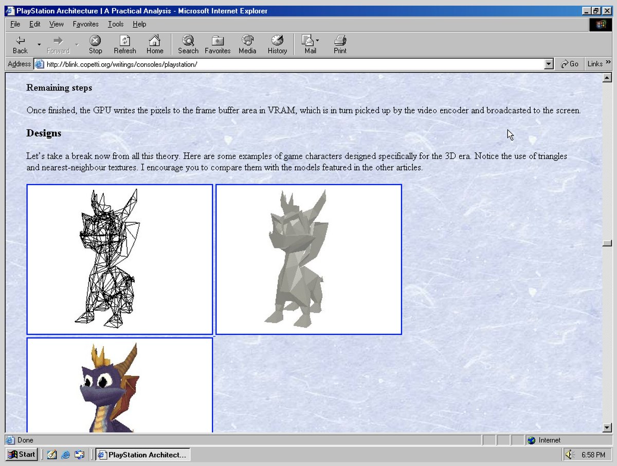The height and width of the screenshot is (466, 617).
Task: Expand the Links toolbar chevron
Action: point(609,63)
